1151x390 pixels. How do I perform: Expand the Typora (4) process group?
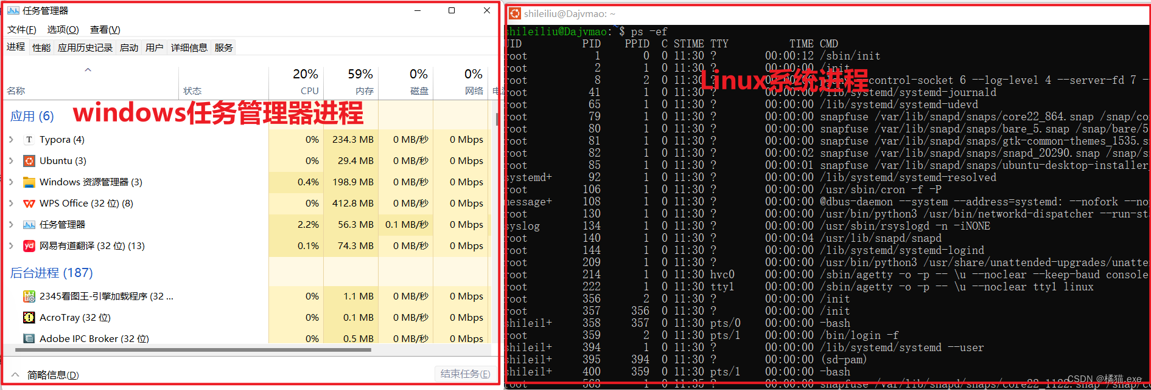click(11, 140)
